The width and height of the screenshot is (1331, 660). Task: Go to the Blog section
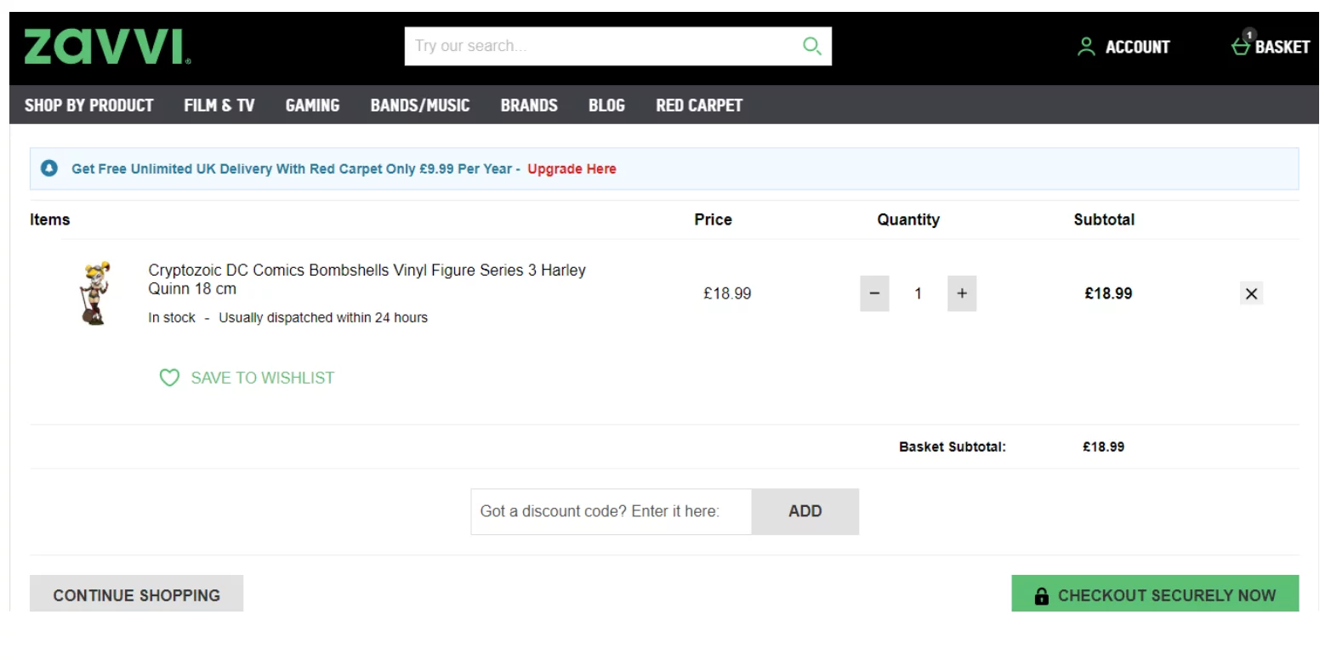tap(606, 105)
